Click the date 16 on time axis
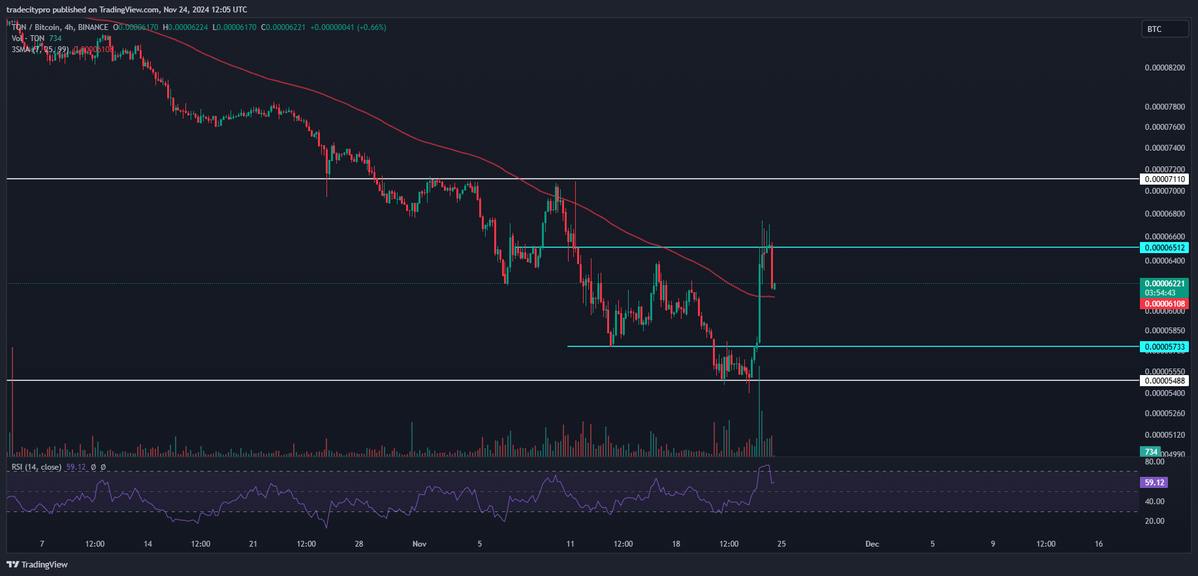The height and width of the screenshot is (576, 1198). pos(1099,544)
